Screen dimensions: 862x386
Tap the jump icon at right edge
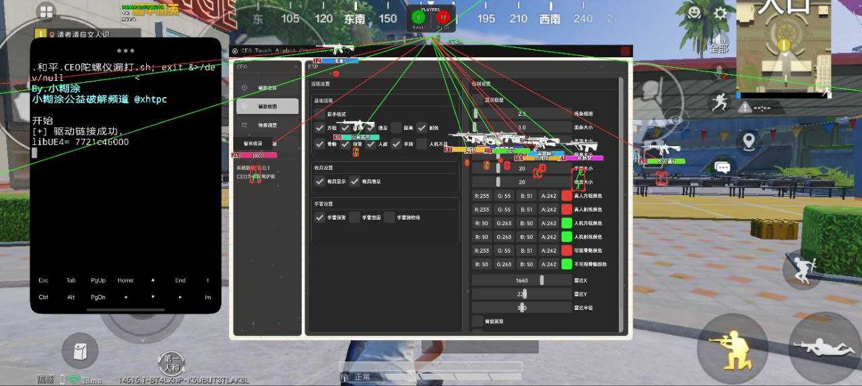[802, 269]
